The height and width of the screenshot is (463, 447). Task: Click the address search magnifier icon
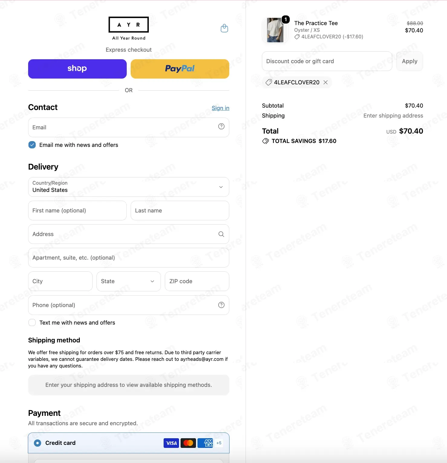[221, 234]
